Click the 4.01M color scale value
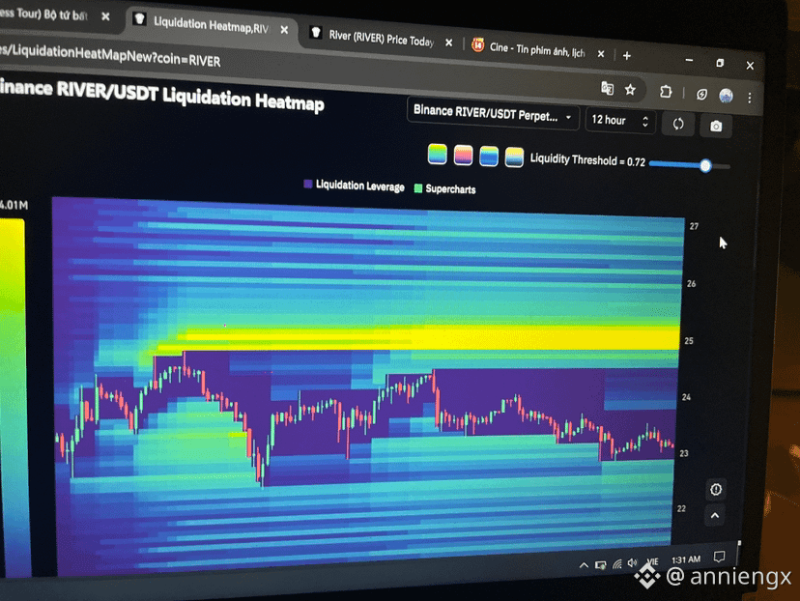 click(14, 205)
